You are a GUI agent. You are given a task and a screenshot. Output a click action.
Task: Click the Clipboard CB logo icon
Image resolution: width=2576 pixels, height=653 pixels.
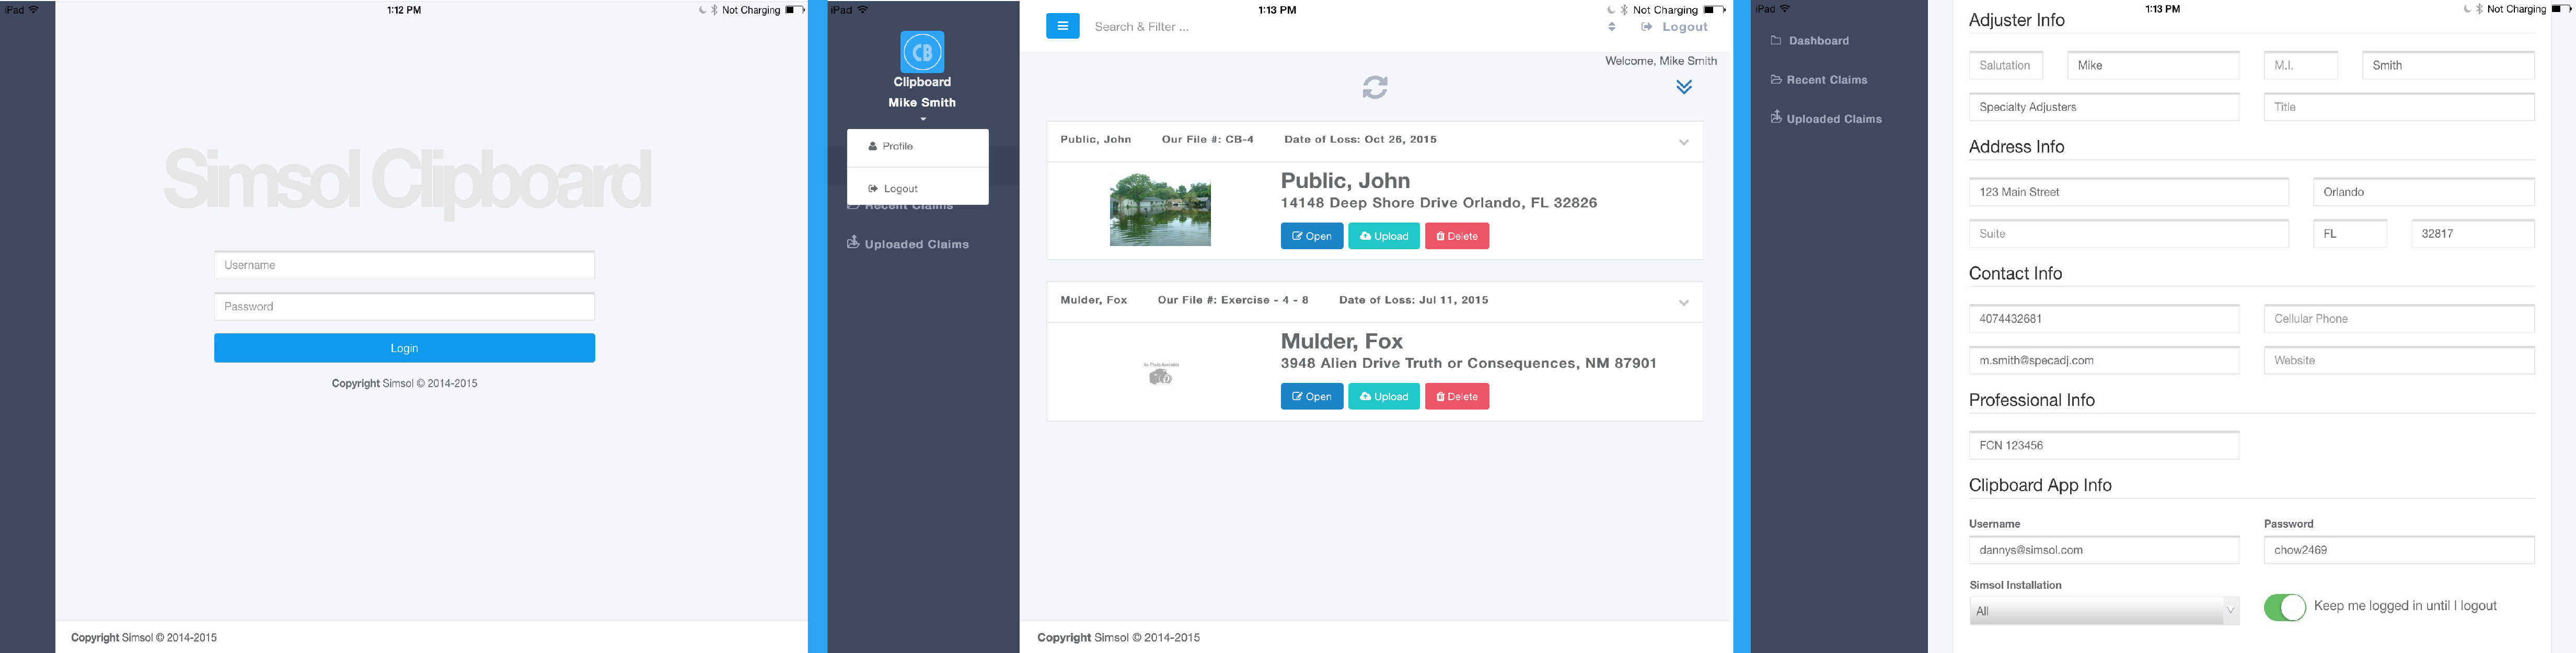(922, 52)
